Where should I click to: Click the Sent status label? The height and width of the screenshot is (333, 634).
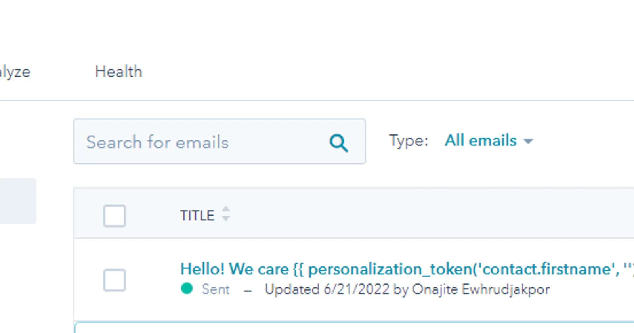[216, 289]
